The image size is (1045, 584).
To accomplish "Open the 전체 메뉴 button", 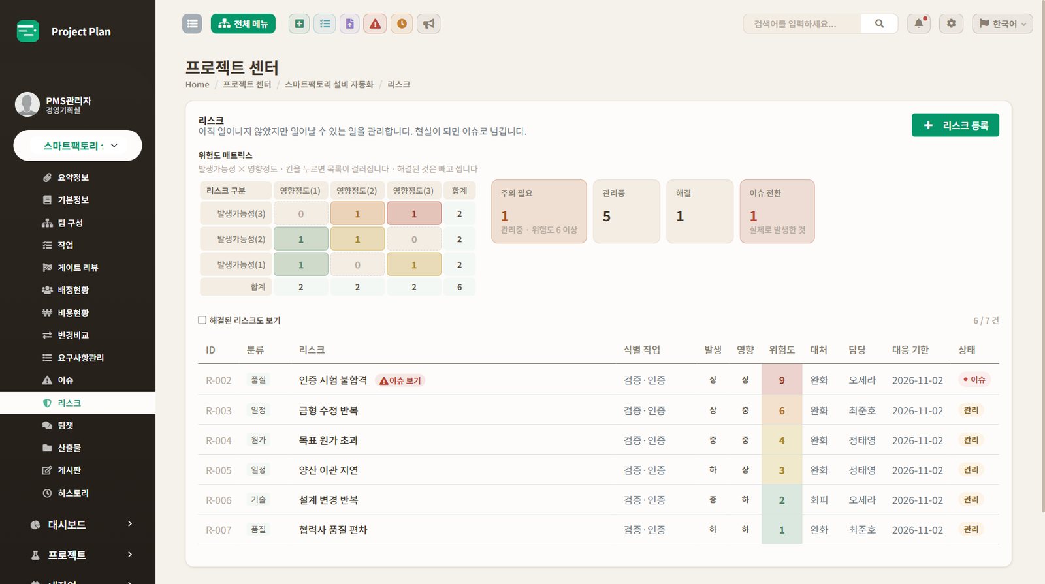I will pyautogui.click(x=243, y=23).
